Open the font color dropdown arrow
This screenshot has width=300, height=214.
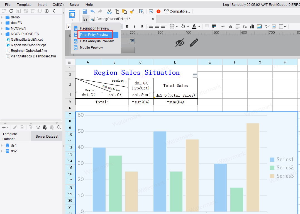(x=199, y=26)
